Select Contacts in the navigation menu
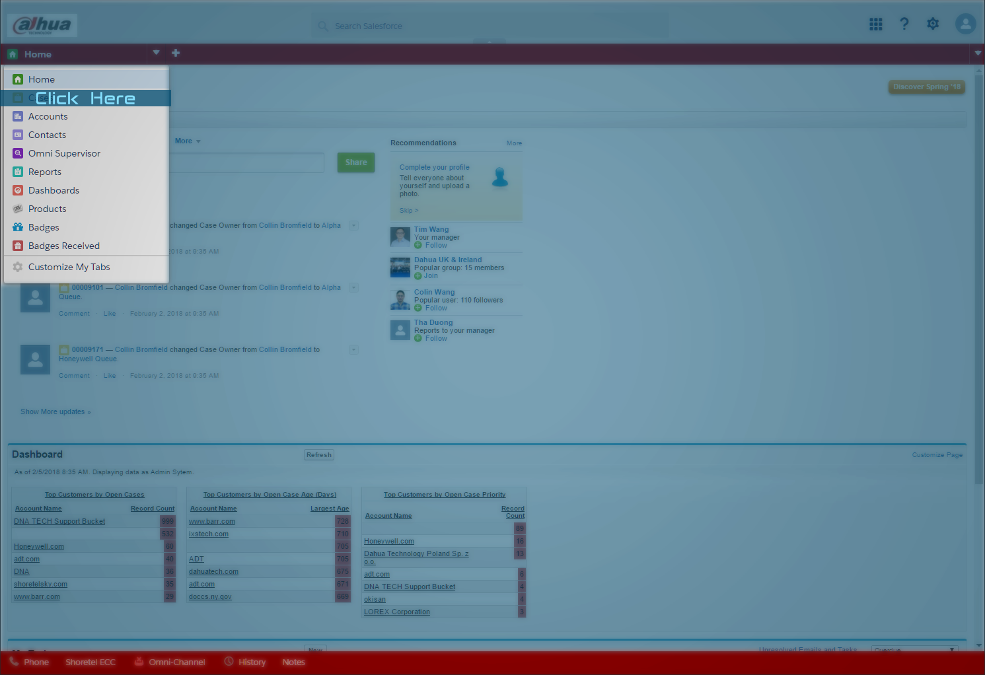 click(87, 135)
